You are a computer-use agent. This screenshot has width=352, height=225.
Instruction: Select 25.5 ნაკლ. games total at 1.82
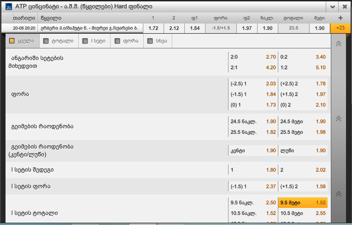click(253, 132)
